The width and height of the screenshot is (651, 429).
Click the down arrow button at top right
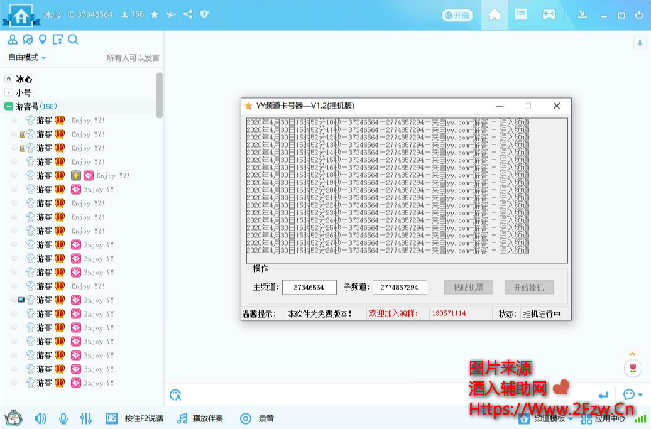(x=640, y=43)
